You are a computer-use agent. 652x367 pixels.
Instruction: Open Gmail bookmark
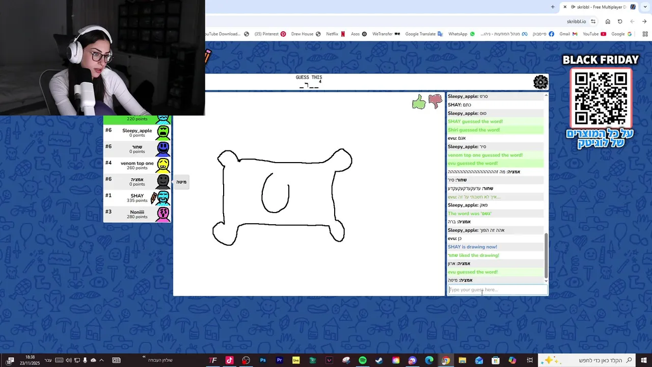[x=568, y=34]
